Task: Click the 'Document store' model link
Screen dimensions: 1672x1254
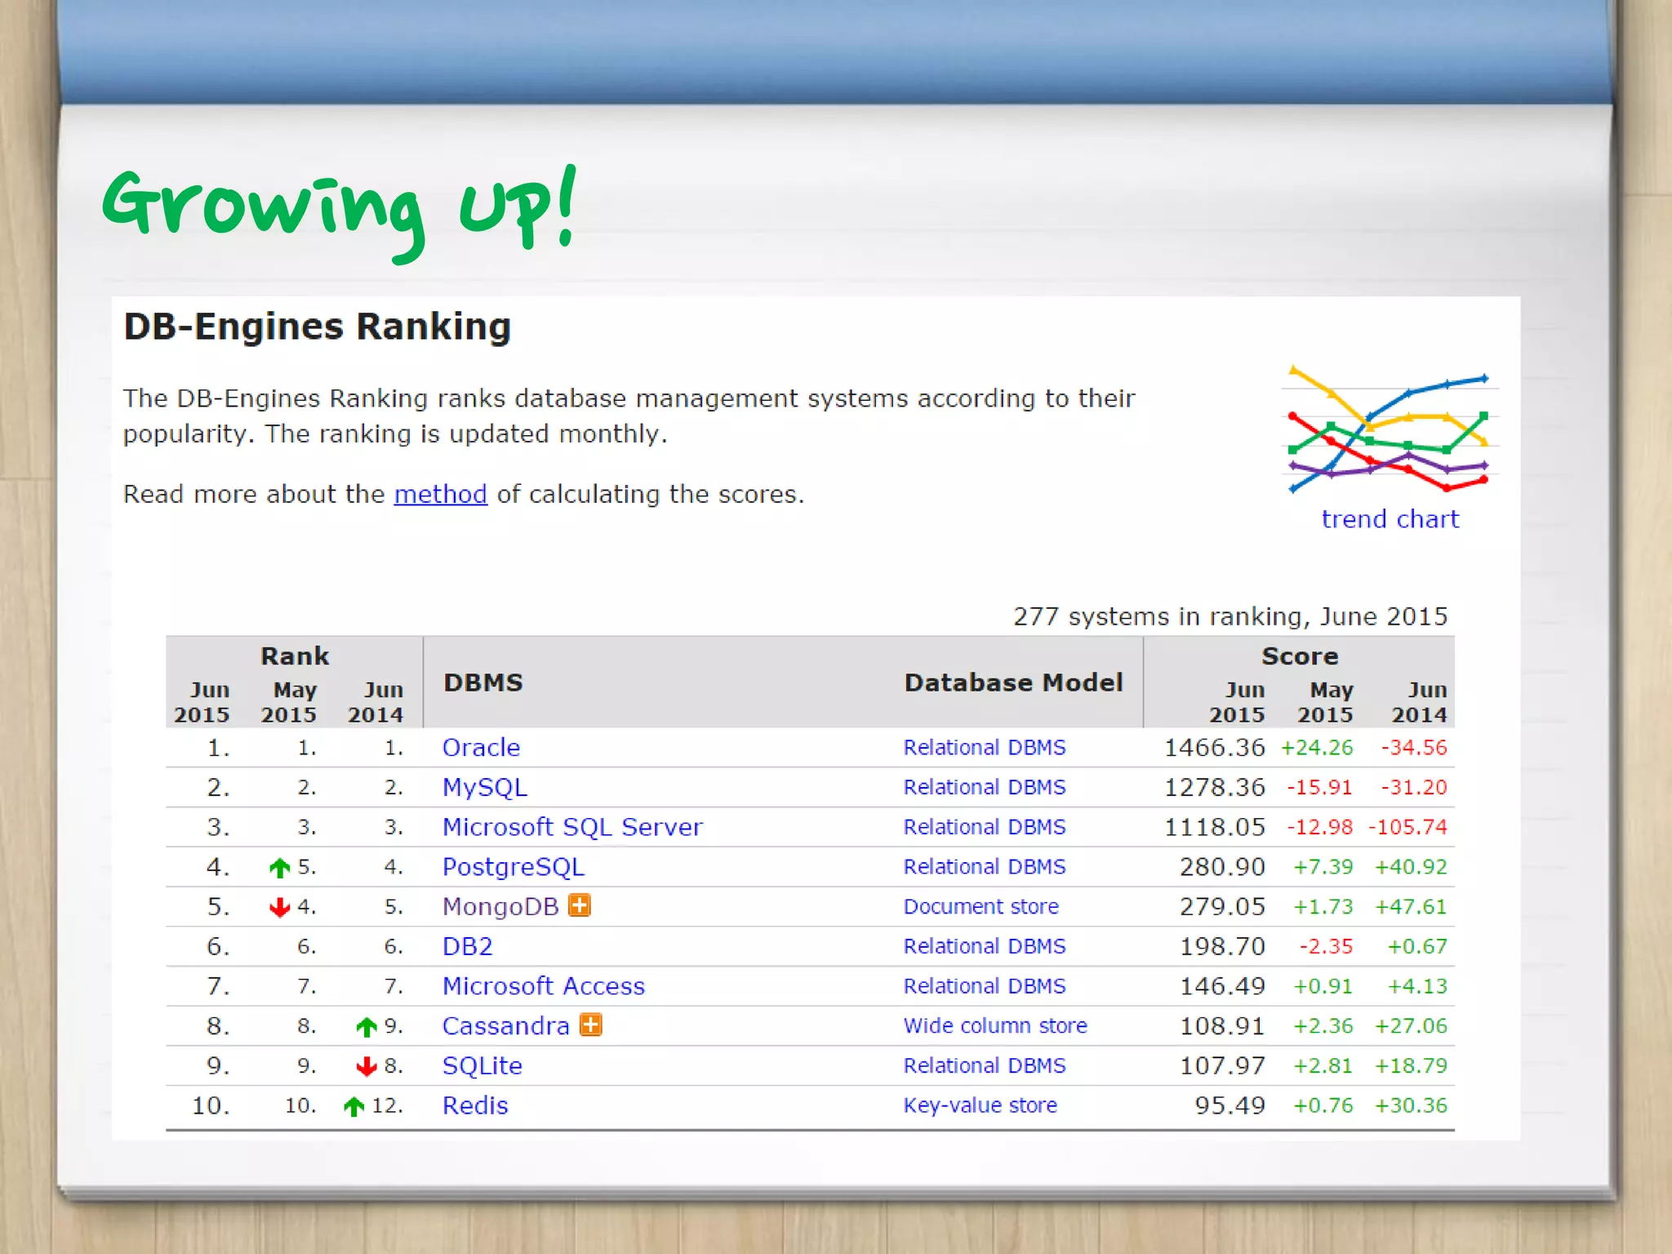Action: pyautogui.click(x=981, y=906)
